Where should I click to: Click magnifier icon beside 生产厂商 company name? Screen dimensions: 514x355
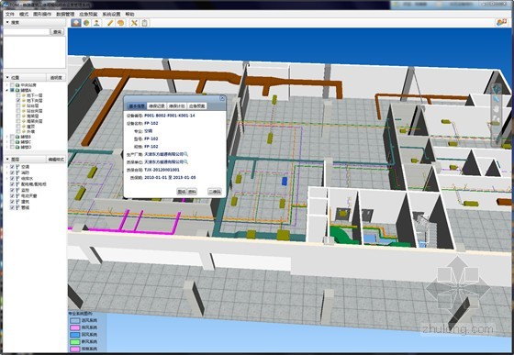point(186,154)
